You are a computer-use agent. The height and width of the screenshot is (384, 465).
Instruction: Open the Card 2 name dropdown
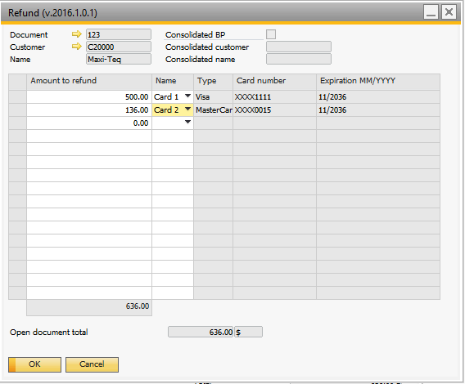pos(187,109)
